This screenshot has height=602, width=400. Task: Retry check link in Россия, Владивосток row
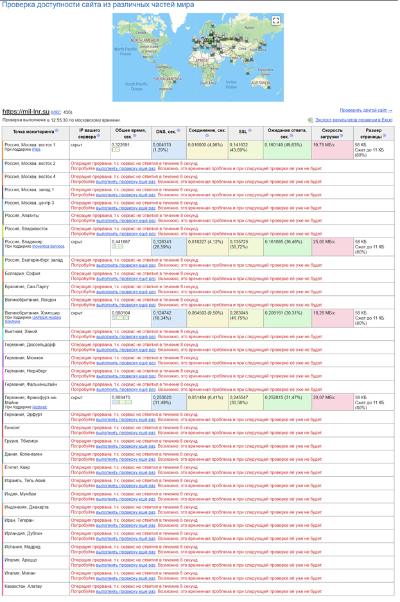point(126,234)
